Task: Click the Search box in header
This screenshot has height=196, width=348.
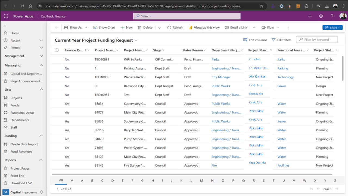Action: click(x=187, y=16)
